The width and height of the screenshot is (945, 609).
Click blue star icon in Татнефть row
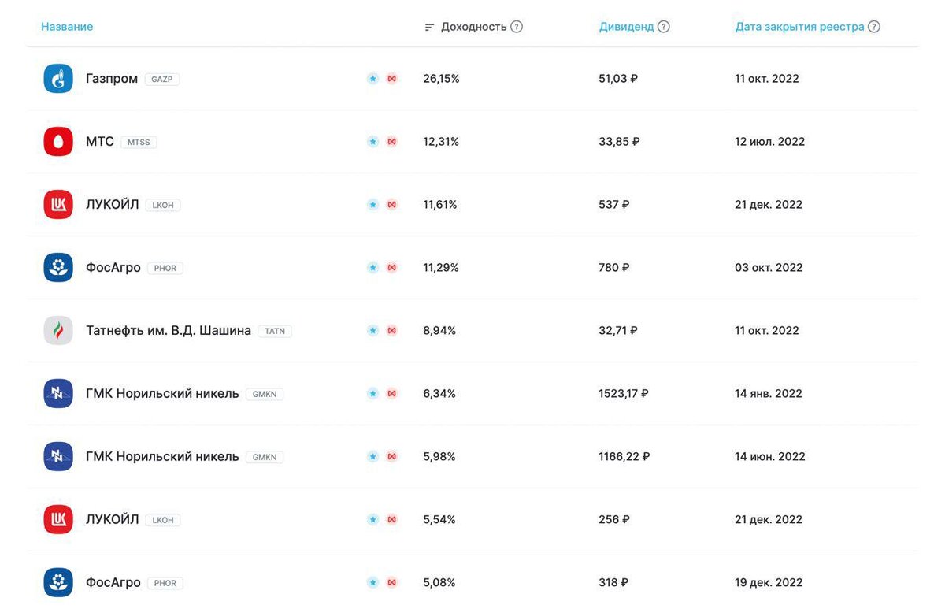click(x=372, y=331)
